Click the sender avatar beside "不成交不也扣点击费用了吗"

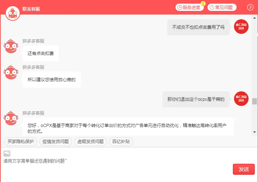[241, 27]
